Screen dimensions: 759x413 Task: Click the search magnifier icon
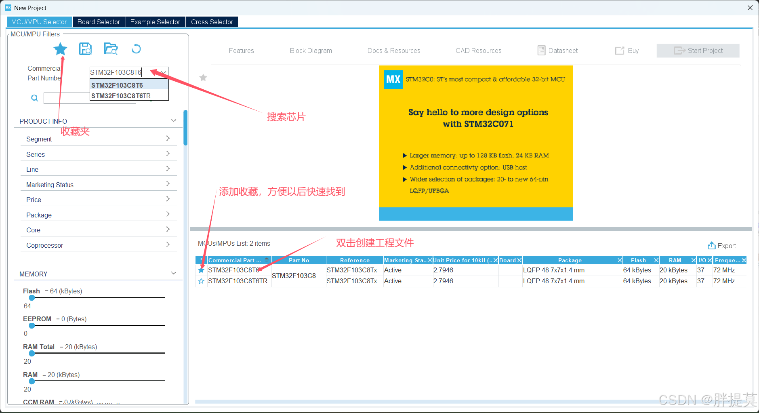pyautogui.click(x=35, y=98)
